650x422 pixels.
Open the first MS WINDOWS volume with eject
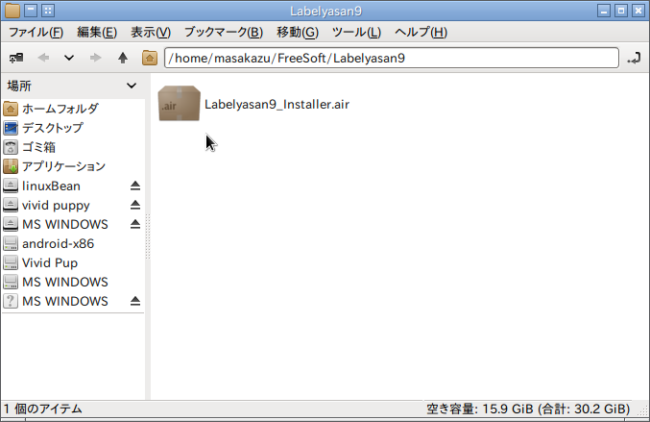[64, 224]
